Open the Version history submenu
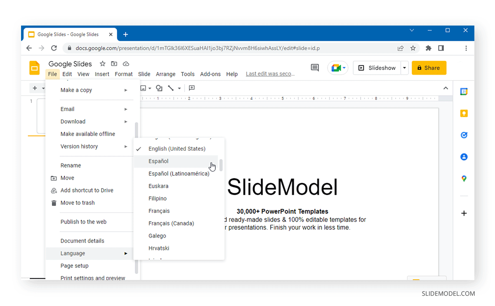Screen dimensions: 495x306 coord(79,146)
